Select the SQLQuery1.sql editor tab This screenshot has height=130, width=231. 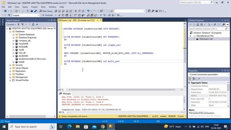click(77, 20)
